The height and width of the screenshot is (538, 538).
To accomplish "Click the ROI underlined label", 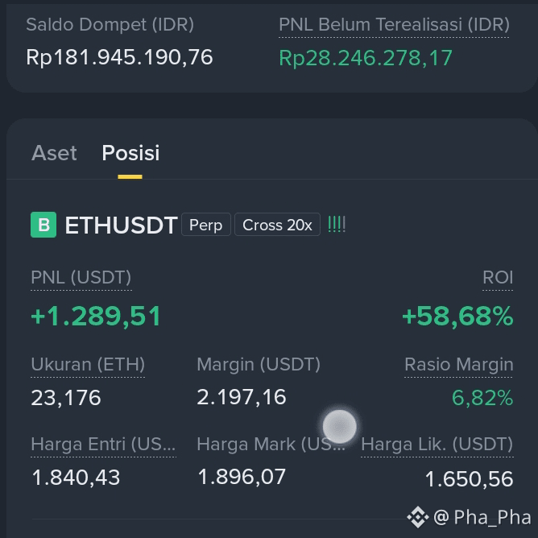I will [x=498, y=277].
